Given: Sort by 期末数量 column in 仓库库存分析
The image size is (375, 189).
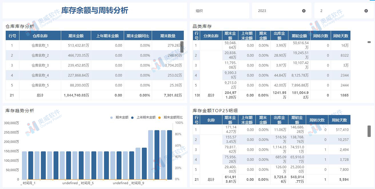Looking at the screenshot, I should 168,36.
